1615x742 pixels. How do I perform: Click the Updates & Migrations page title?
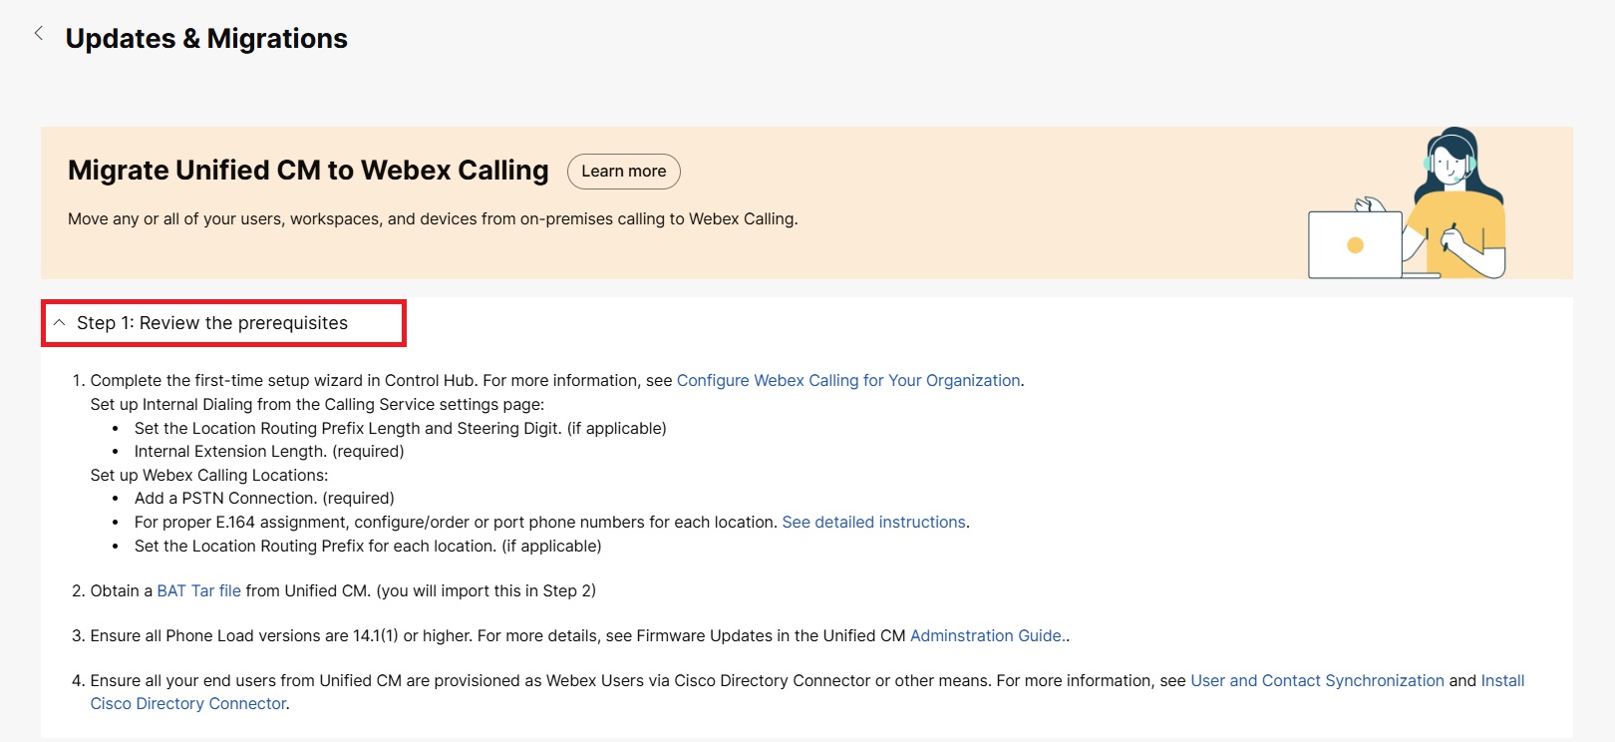pos(206,39)
